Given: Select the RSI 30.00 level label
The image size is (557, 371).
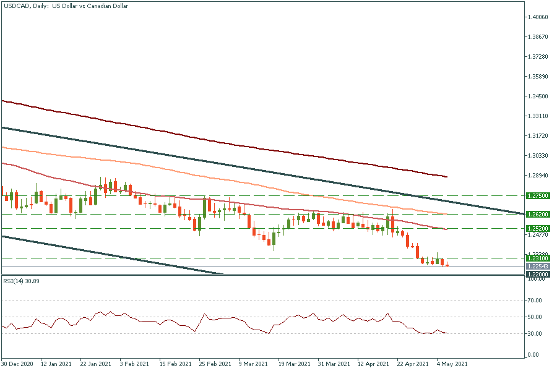Looking at the screenshot, I should [535, 334].
